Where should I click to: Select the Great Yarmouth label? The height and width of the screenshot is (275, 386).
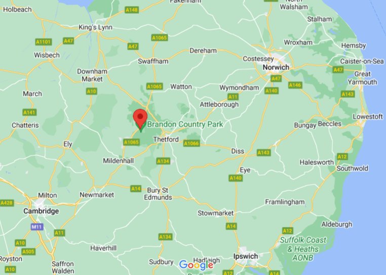point(362,78)
